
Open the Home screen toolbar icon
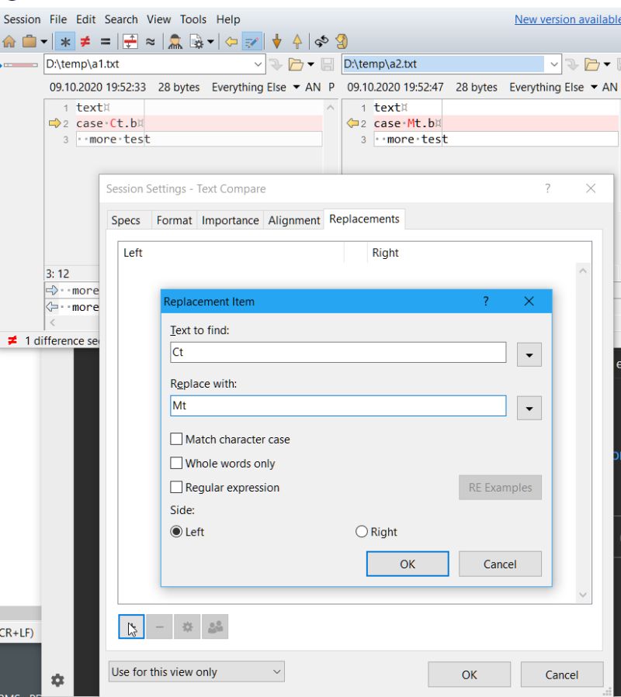[9, 40]
